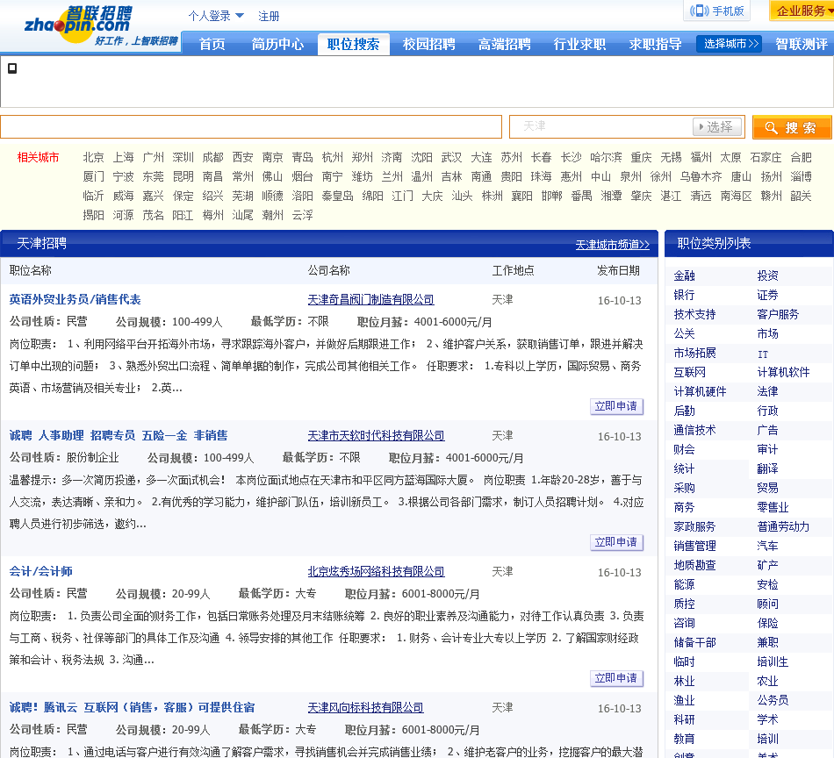Open the 会计/会计师 job posting
834x758 pixels.
(41, 572)
